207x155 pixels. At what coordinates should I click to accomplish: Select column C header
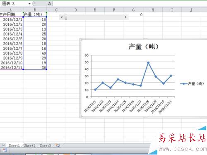56,10
